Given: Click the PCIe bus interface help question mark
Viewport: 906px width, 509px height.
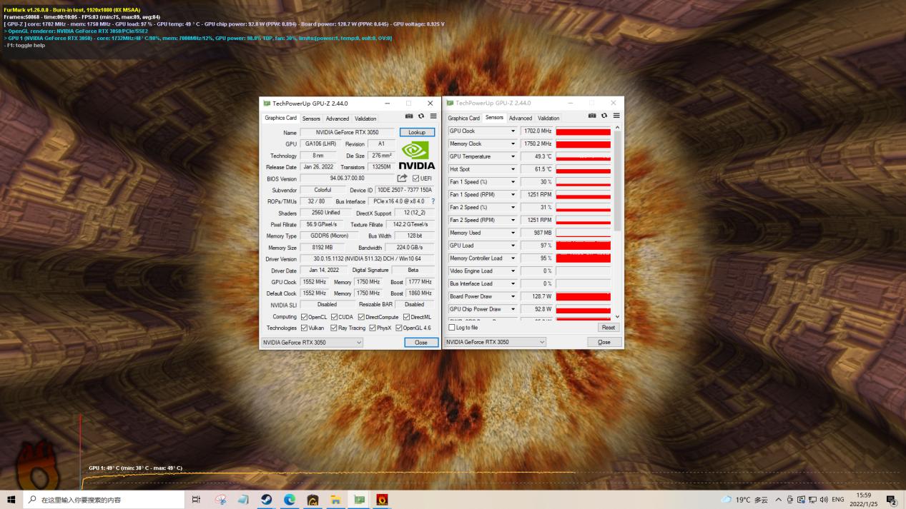Looking at the screenshot, I should 432,201.
